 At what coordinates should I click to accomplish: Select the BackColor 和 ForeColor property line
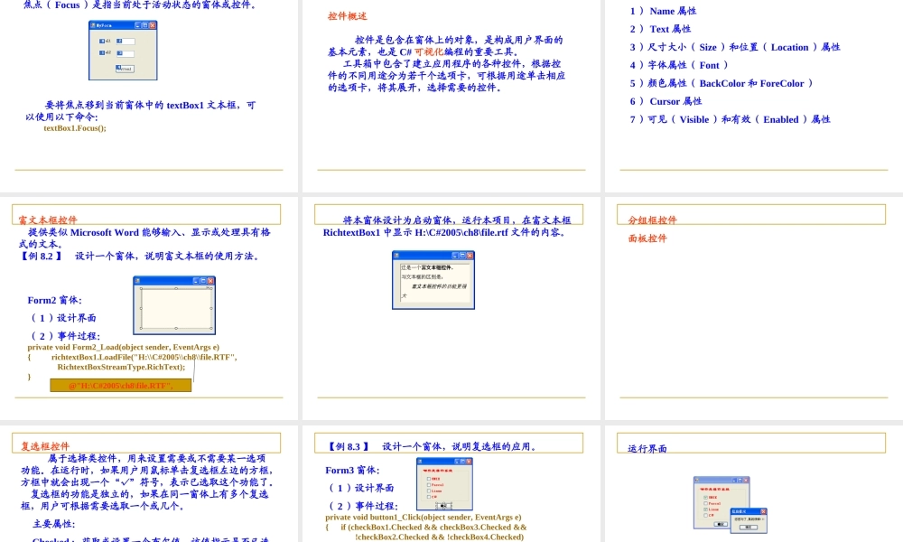(721, 83)
